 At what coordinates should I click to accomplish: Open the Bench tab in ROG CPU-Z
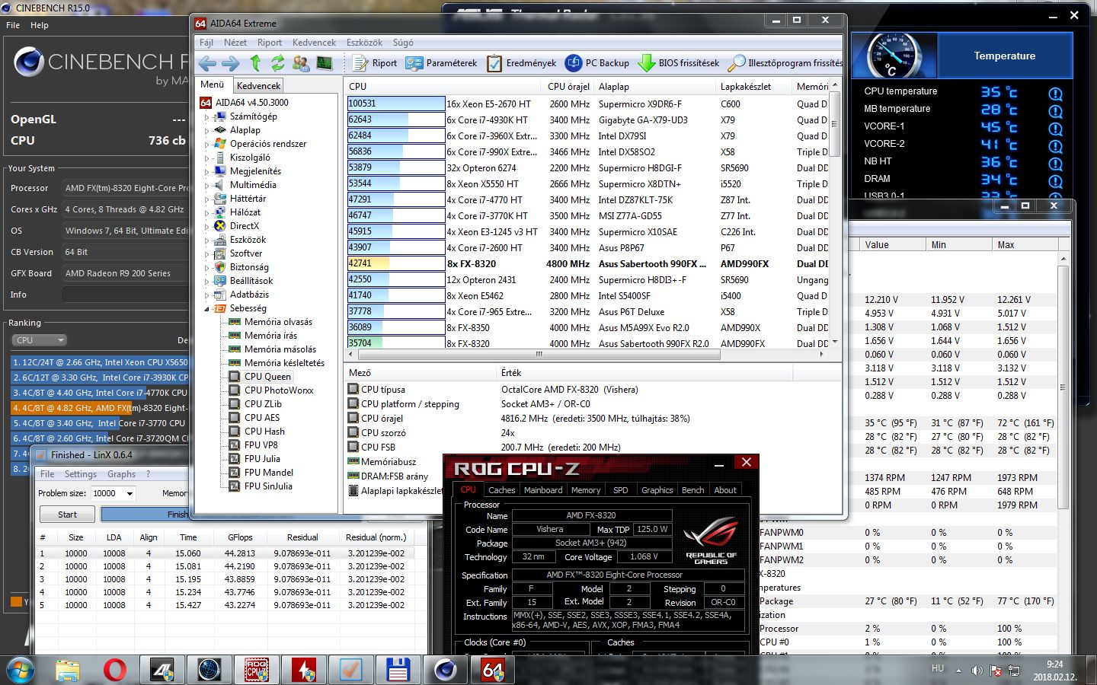(692, 490)
